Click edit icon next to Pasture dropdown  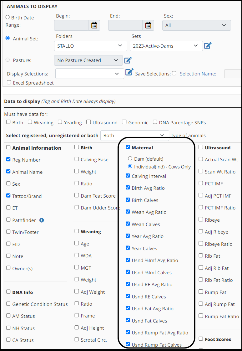[x=128, y=60]
